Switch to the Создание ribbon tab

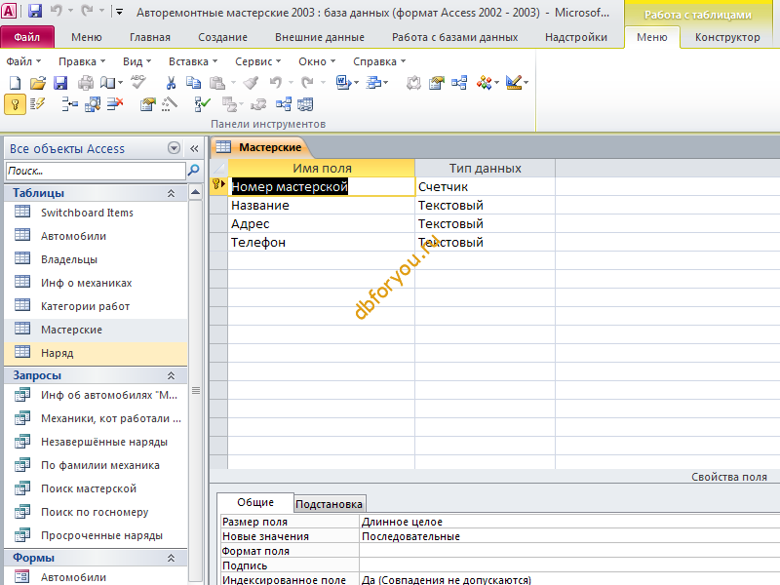pyautogui.click(x=222, y=37)
